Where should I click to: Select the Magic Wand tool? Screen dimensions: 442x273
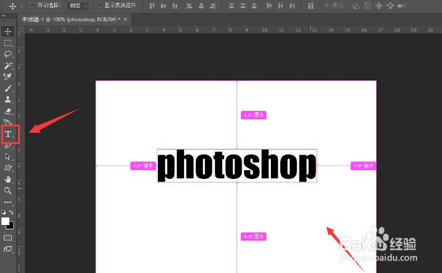point(7,65)
